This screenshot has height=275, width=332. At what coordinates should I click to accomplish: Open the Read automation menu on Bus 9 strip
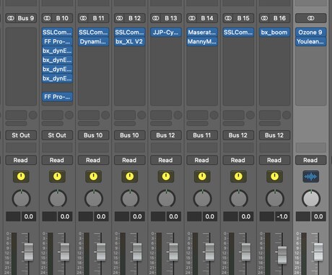click(x=21, y=160)
